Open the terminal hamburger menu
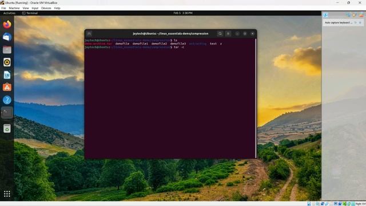Screen dimensions: 366x206 click(x=228, y=34)
